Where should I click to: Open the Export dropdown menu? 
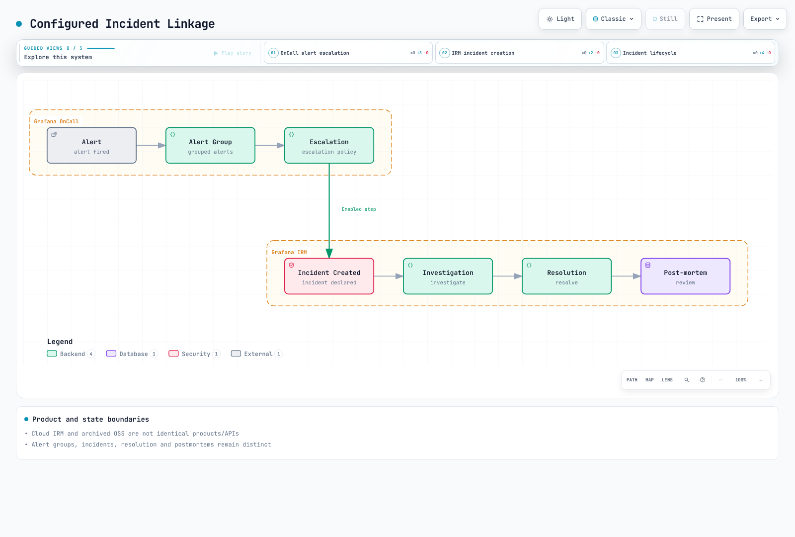click(x=765, y=19)
